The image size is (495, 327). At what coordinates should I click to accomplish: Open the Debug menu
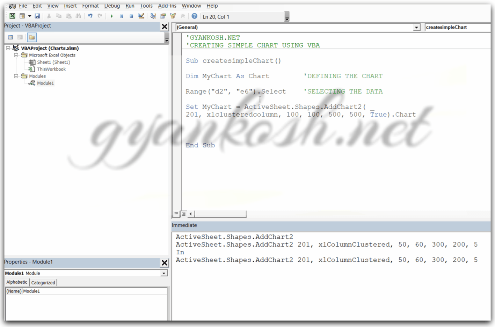coord(112,6)
